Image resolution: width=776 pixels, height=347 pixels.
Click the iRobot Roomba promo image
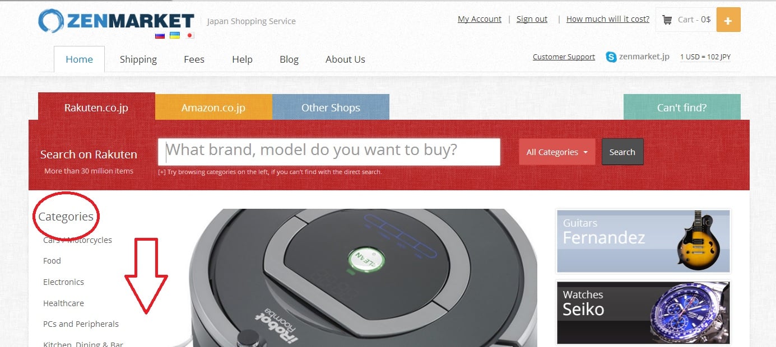[363, 278]
